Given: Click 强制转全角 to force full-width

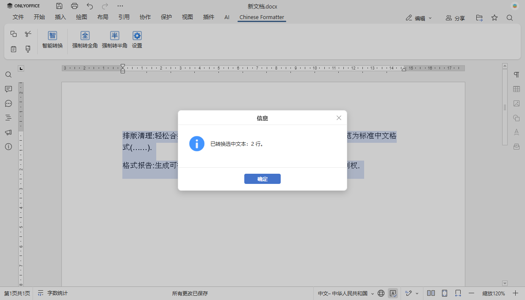Looking at the screenshot, I should (x=85, y=40).
